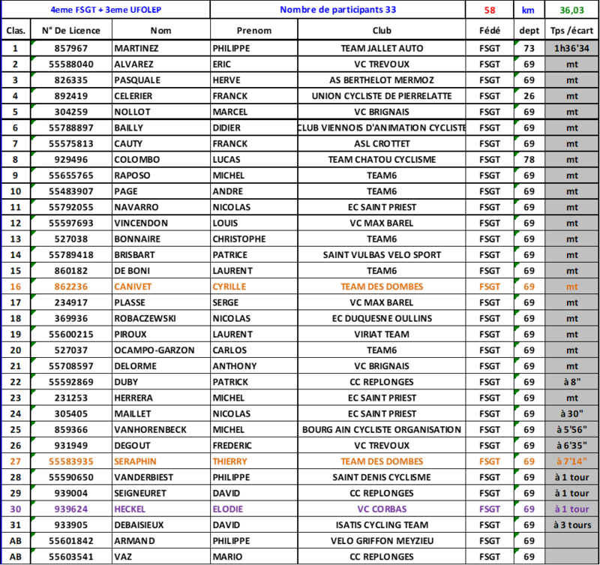Click the dept cell '78' for COLOMBO
This screenshot has height=565, width=600.
click(529, 160)
